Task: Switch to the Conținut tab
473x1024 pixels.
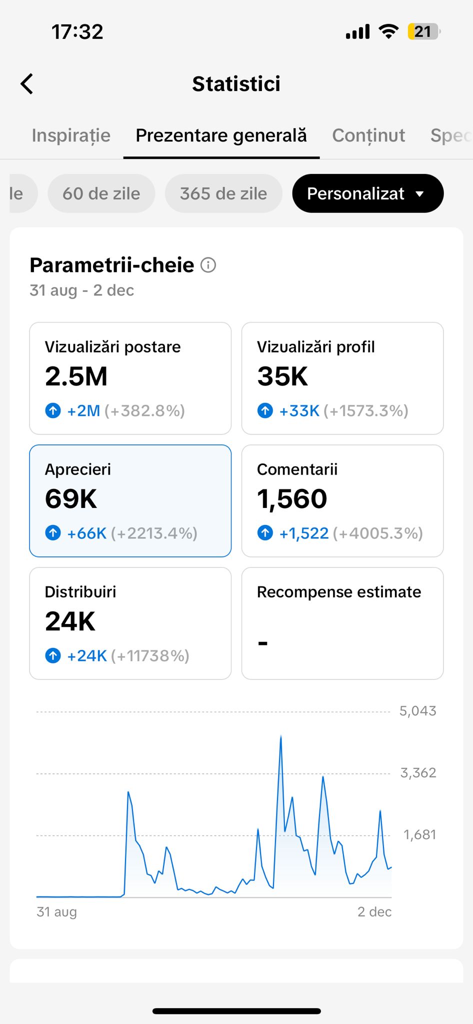Action: 368,135
